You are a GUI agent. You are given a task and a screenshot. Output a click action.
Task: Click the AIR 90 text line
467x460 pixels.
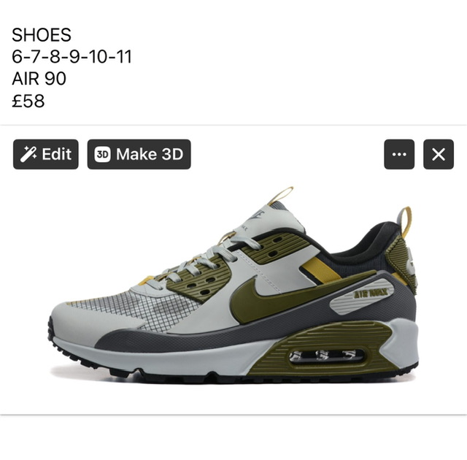(39, 79)
